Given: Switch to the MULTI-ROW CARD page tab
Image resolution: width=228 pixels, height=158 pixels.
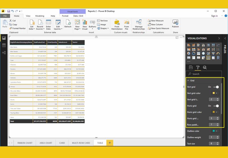Looking at the screenshot, I should coord(81,143).
